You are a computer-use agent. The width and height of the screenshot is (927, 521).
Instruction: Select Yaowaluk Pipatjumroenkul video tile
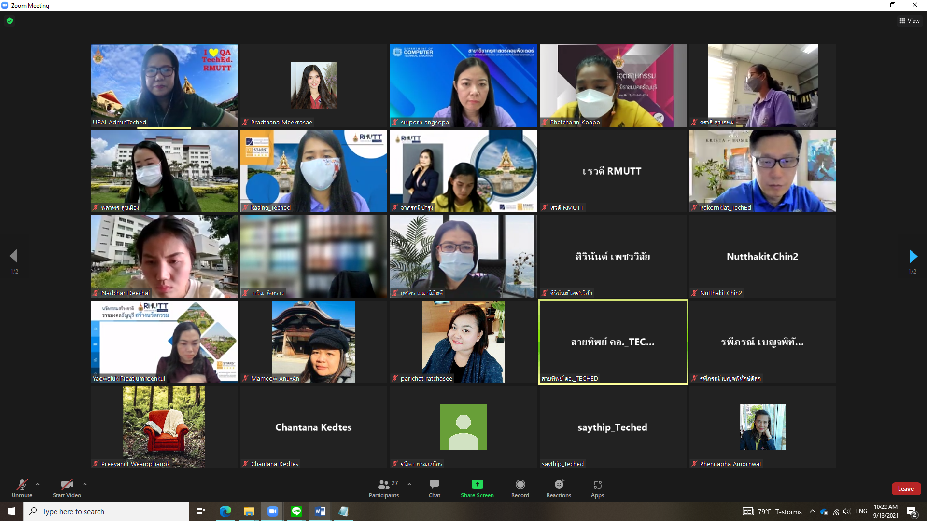(x=164, y=342)
